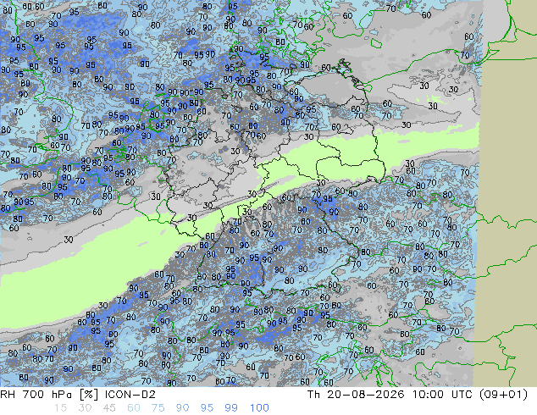Click the "(09+01)" forecast run label

(503, 395)
